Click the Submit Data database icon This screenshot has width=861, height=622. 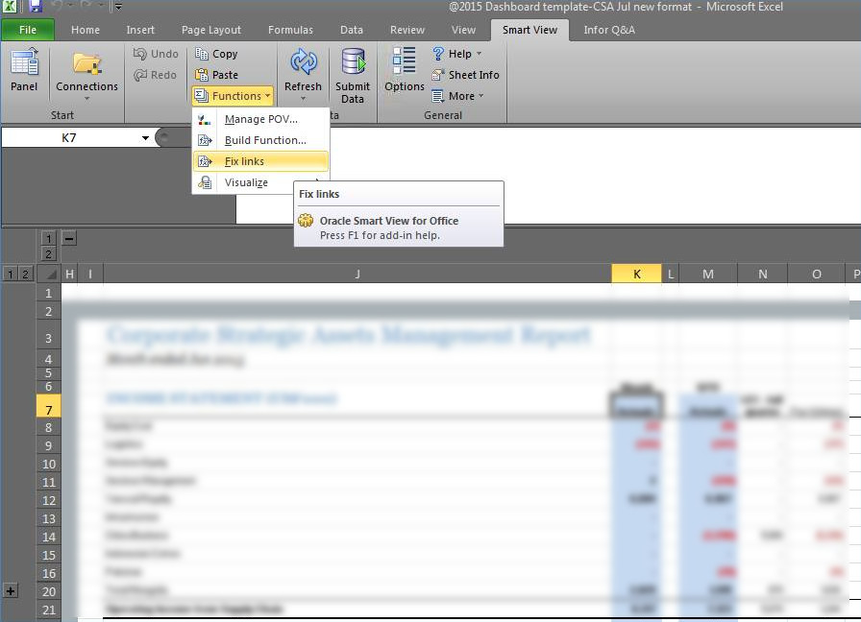click(x=353, y=60)
